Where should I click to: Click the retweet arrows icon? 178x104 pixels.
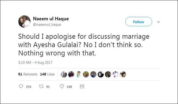pyautogui.click(x=41, y=86)
